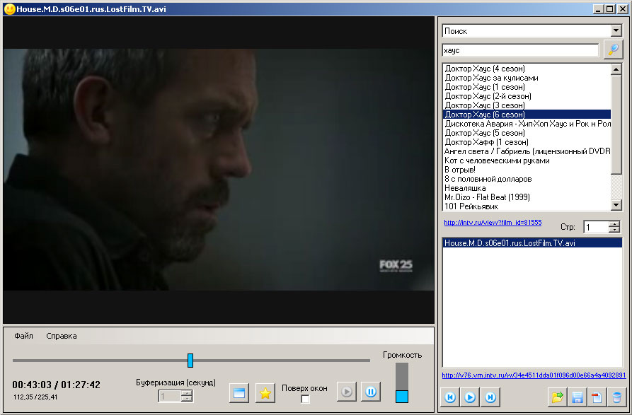Go to previous playlist item
Viewport: 632px width, 415px height.
[x=450, y=397]
